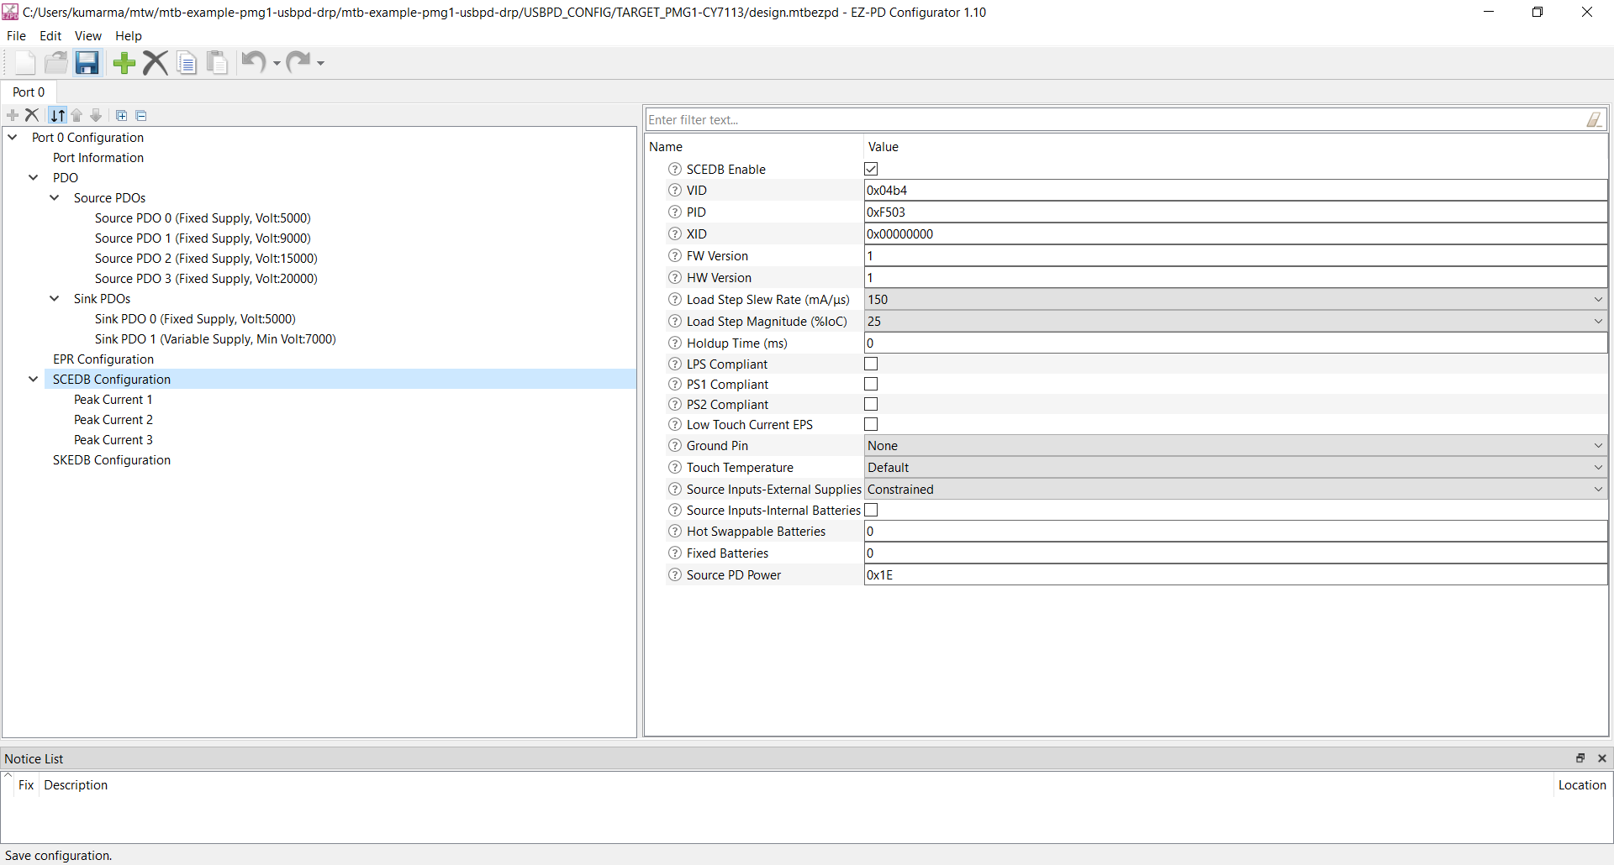Screen dimensions: 1614x865
Task: Open help icon for SCEDB Enable
Action: click(x=674, y=170)
